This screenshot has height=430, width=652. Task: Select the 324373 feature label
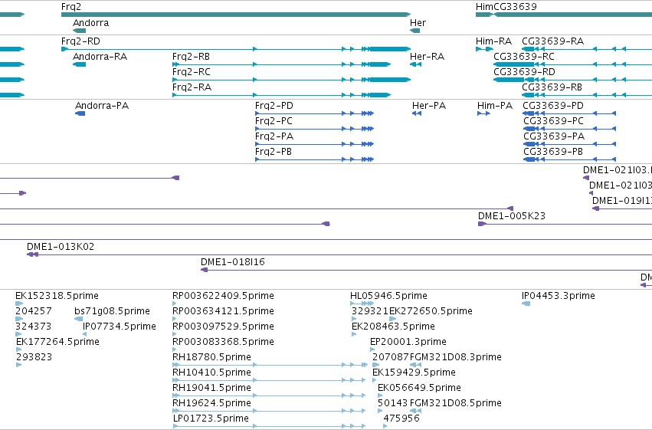pos(33,327)
